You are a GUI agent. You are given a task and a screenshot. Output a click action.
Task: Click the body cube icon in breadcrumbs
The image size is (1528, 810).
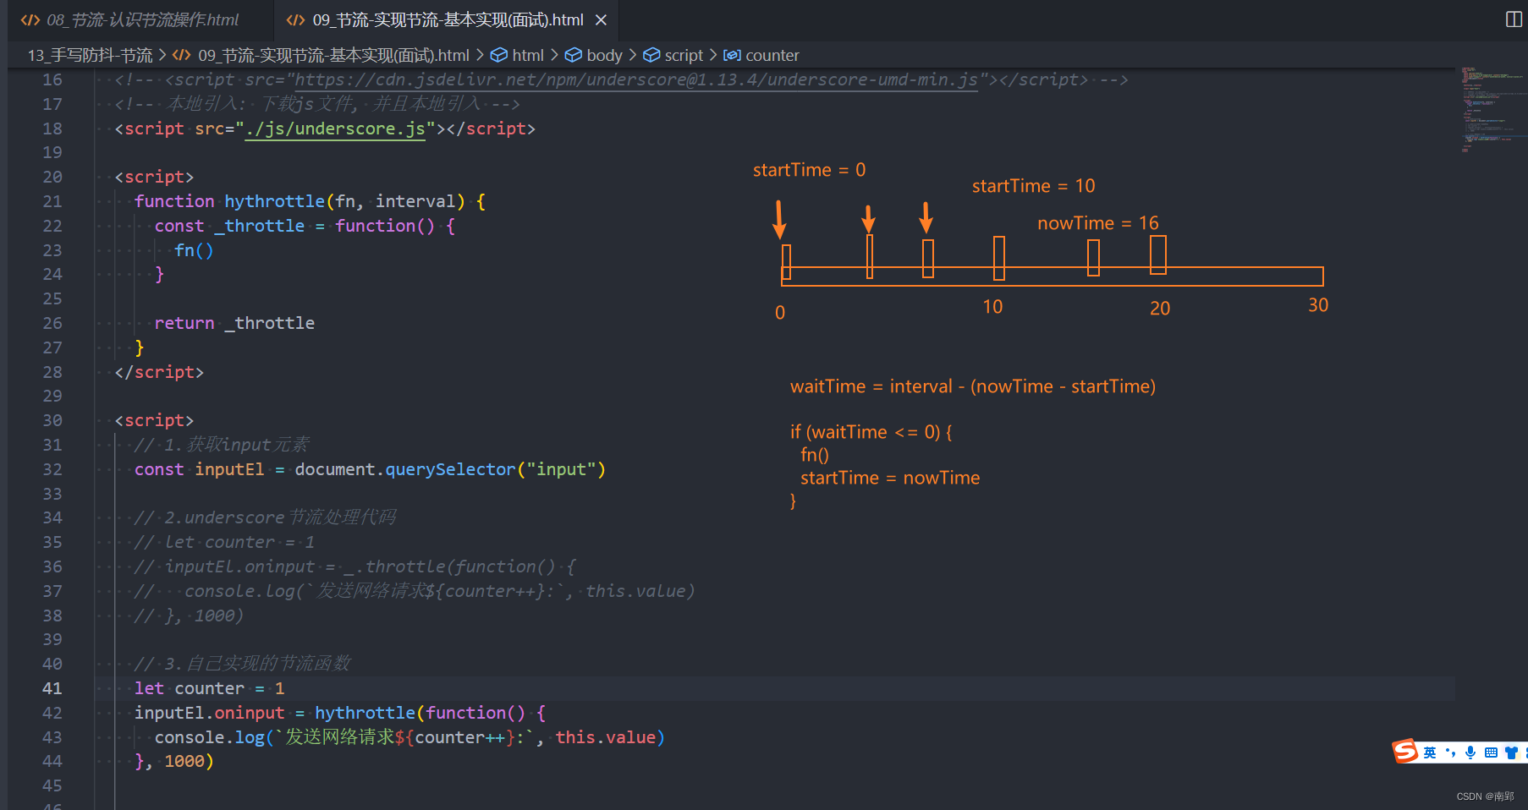574,55
